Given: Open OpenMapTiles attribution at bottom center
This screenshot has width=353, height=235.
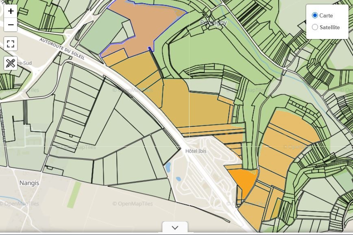Looking at the screenshot, I should point(133,204).
